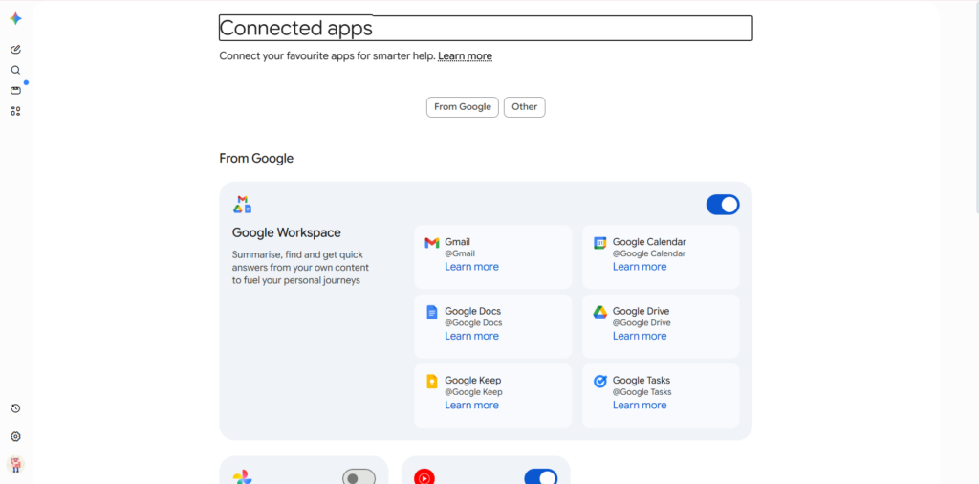Open the sidebar search icon
Screen dimensions: 979x484
pyautogui.click(x=15, y=70)
